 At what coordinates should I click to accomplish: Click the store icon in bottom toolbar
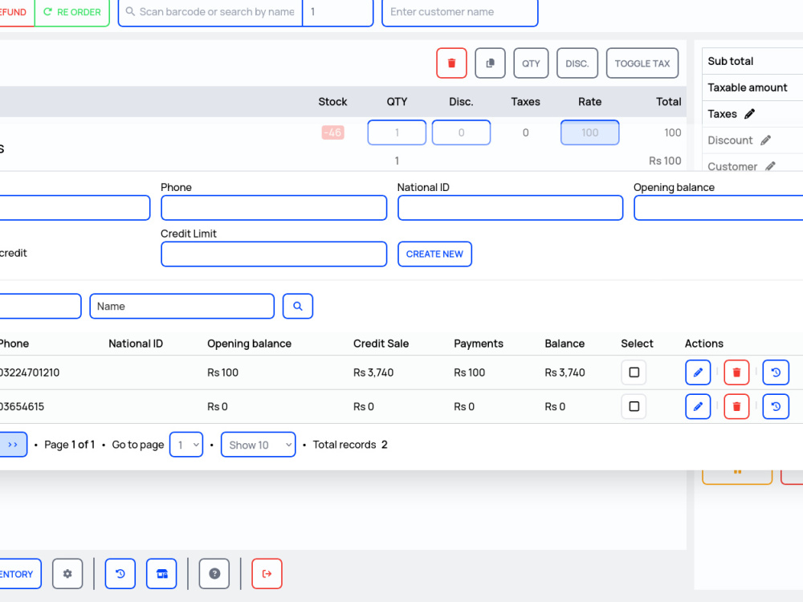(161, 574)
